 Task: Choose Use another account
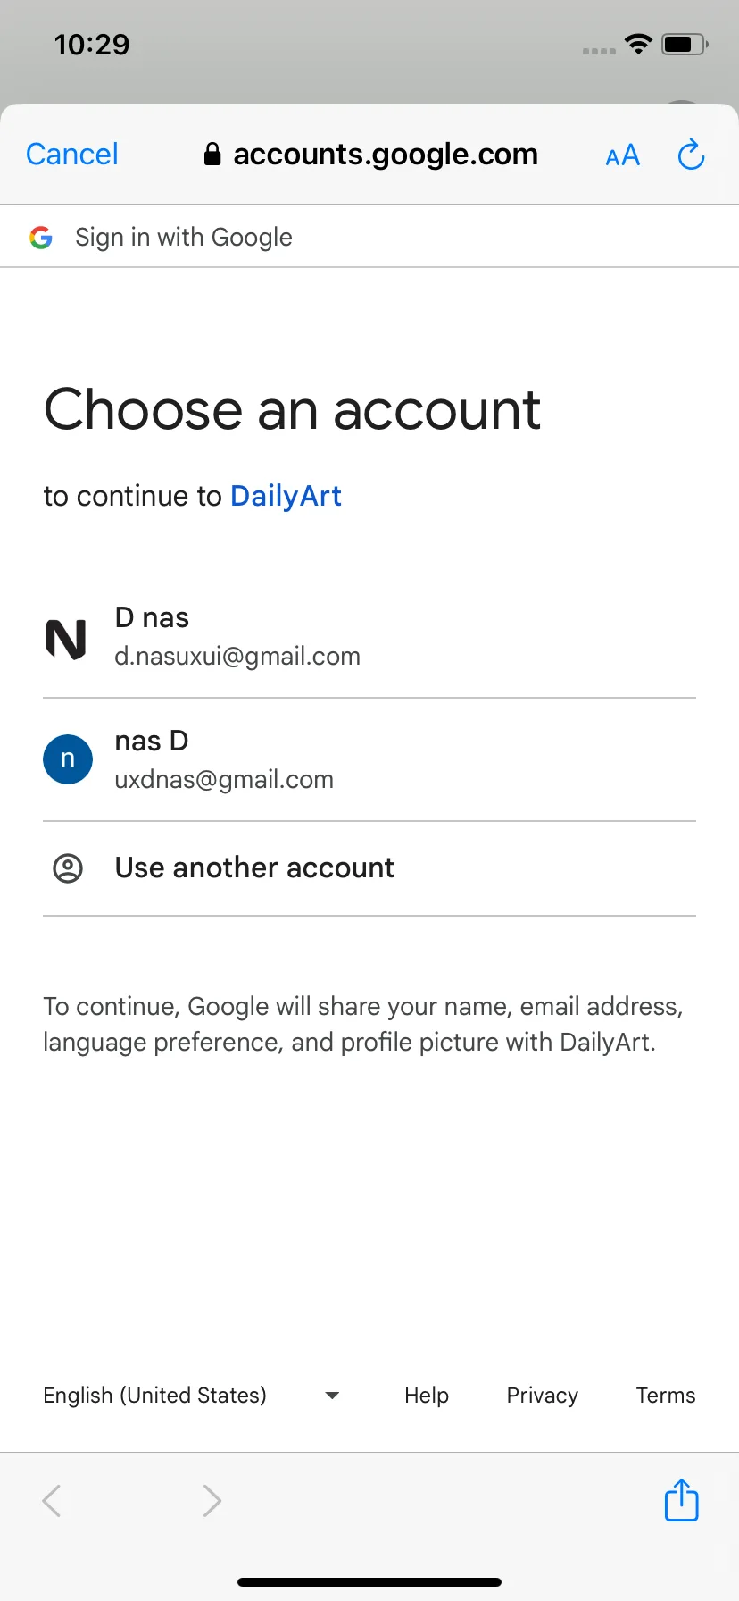pyautogui.click(x=369, y=868)
